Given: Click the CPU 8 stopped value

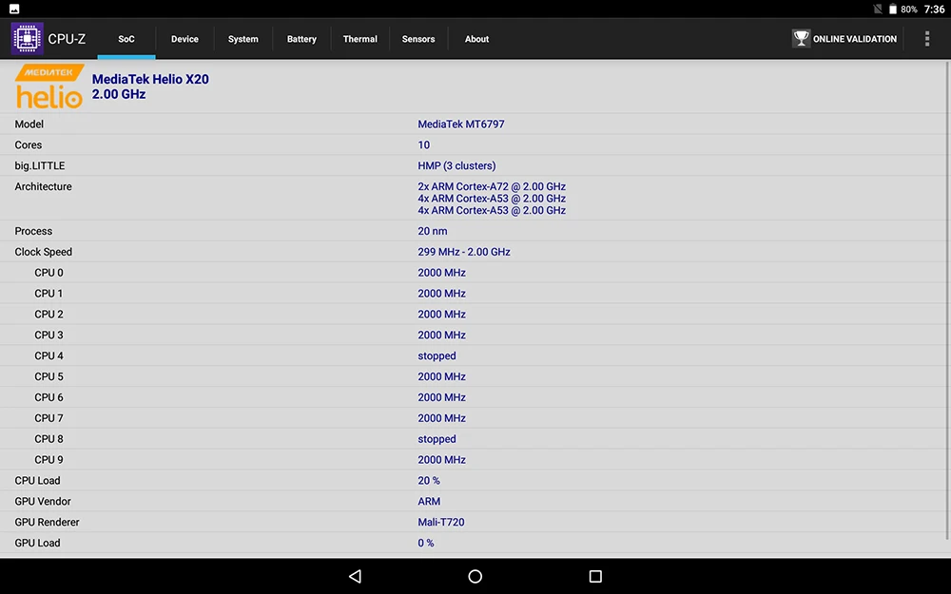Looking at the screenshot, I should click(x=437, y=439).
